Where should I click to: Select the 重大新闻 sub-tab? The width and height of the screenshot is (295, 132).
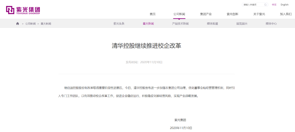148,24
